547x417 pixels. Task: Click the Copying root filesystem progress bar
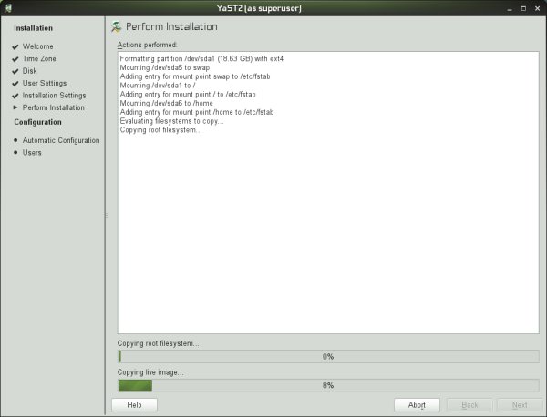click(x=328, y=356)
